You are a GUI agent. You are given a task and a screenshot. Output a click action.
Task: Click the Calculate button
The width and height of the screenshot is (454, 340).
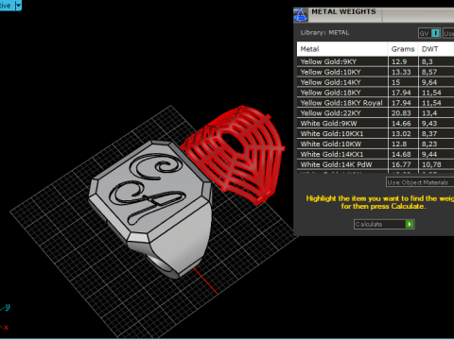384,224
